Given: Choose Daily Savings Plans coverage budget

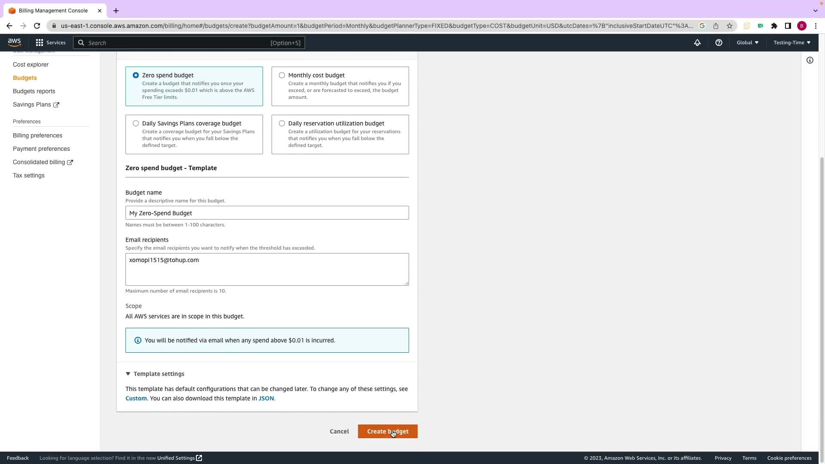Looking at the screenshot, I should point(136,123).
